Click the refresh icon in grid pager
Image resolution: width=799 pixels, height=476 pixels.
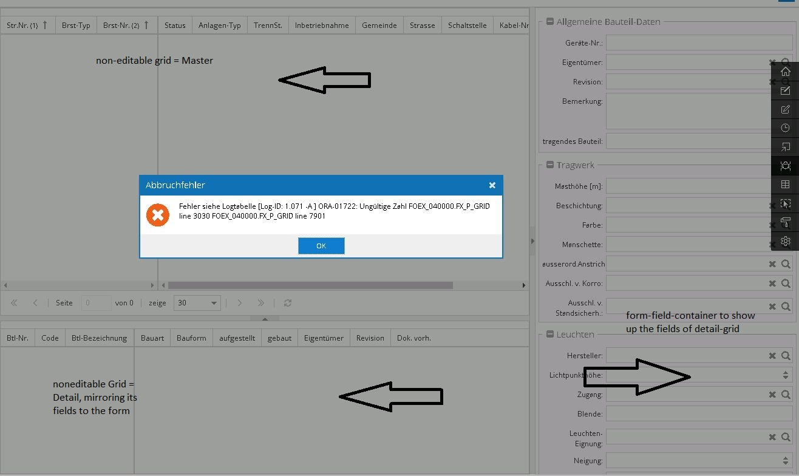tap(288, 303)
